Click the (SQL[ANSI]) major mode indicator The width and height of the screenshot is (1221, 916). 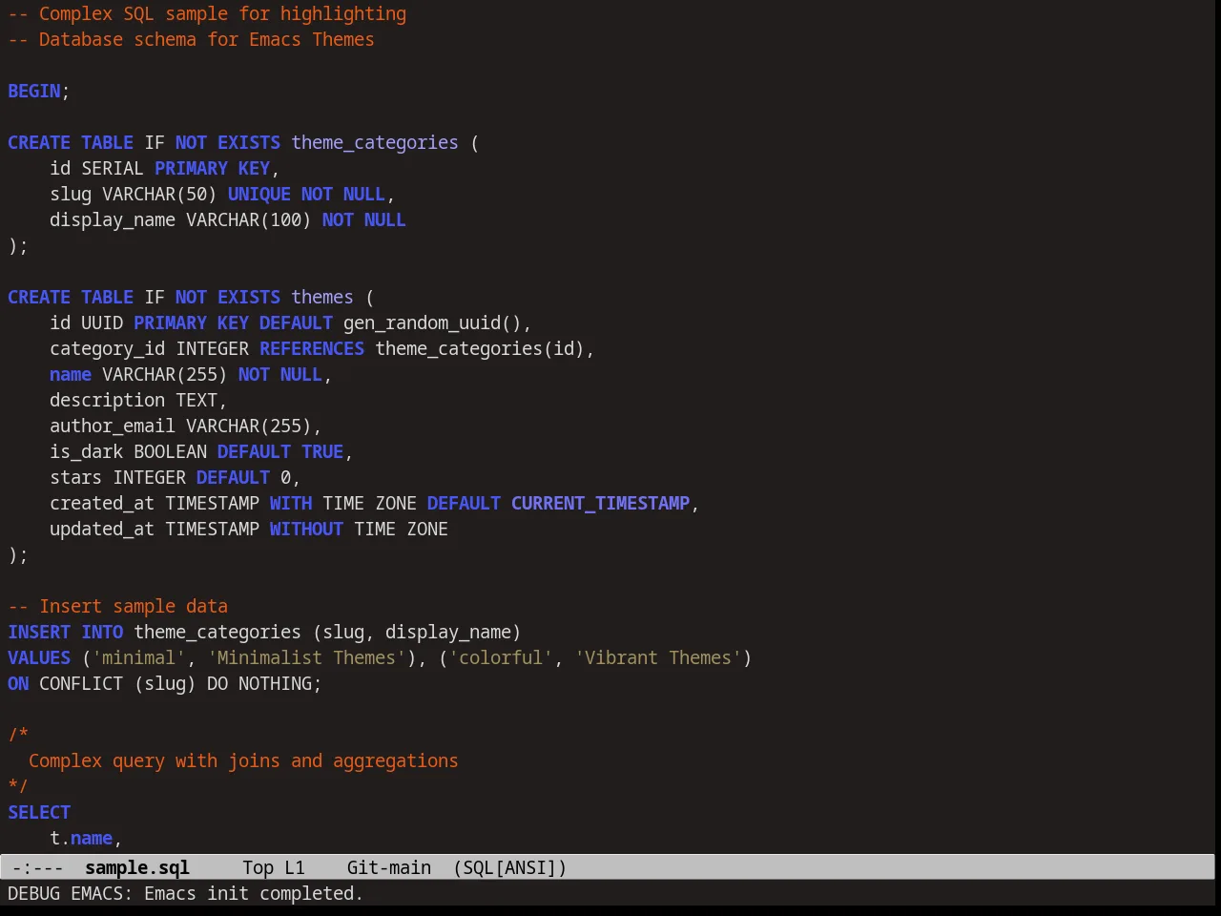point(510,867)
